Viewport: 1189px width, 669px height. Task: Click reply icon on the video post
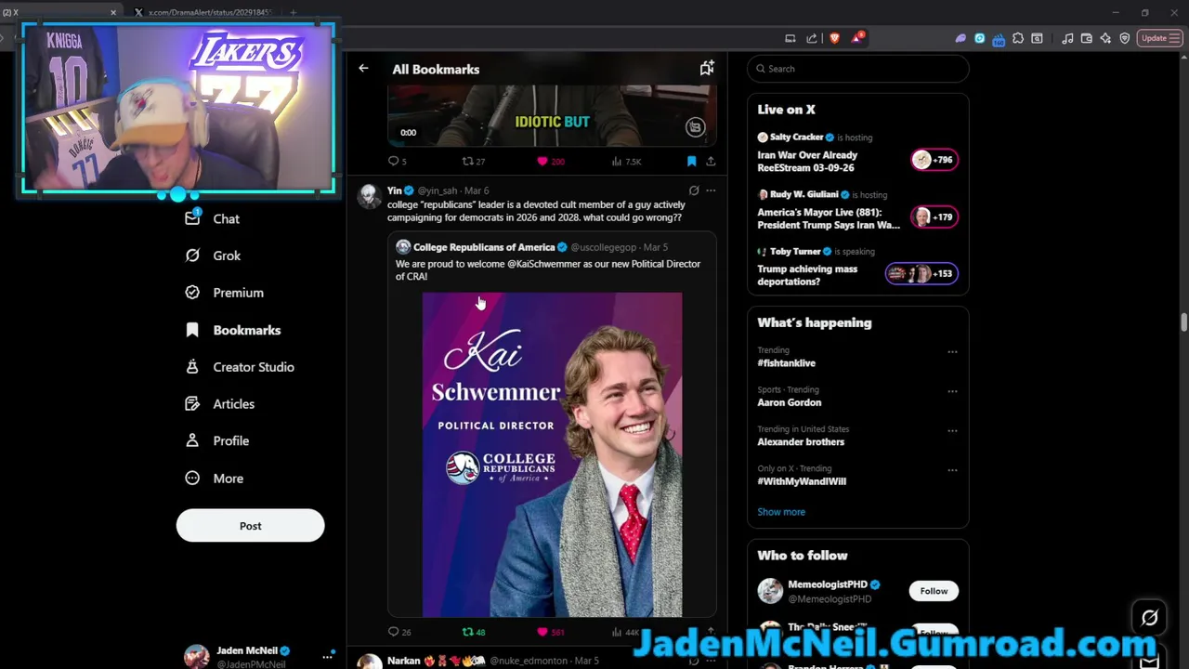tap(394, 162)
